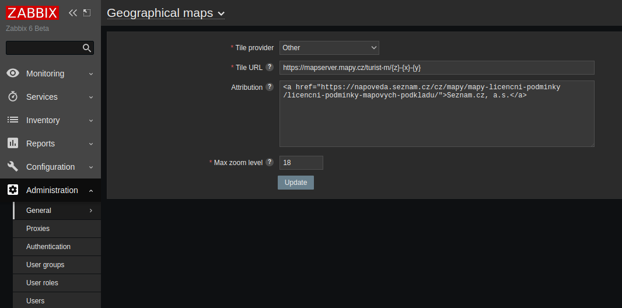This screenshot has width=622, height=308.
Task: Click the search magnifier icon
Action: click(87, 48)
